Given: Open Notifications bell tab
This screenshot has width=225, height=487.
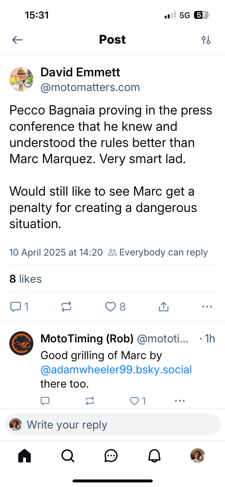Looking at the screenshot, I should click(x=154, y=456).
